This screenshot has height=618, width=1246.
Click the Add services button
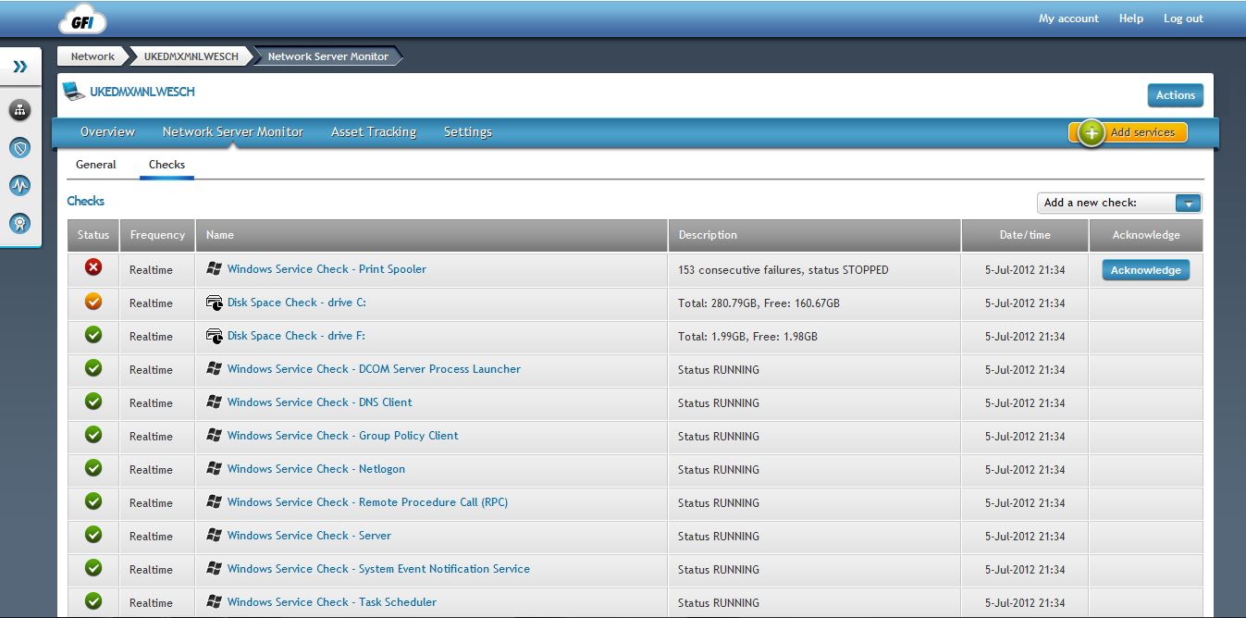pos(1129,133)
